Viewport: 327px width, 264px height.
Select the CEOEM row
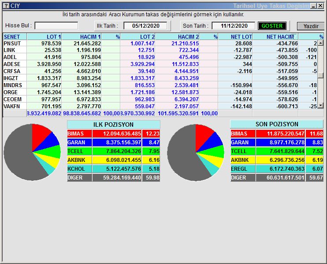pyautogui.click(x=160, y=99)
